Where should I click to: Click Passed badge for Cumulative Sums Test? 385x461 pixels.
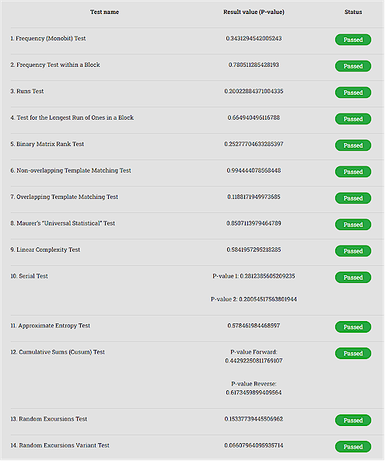click(x=352, y=354)
